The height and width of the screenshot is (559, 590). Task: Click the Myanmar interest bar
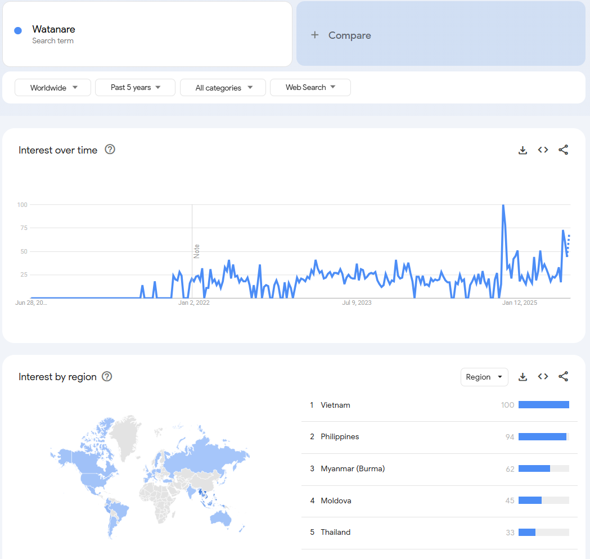[544, 468]
